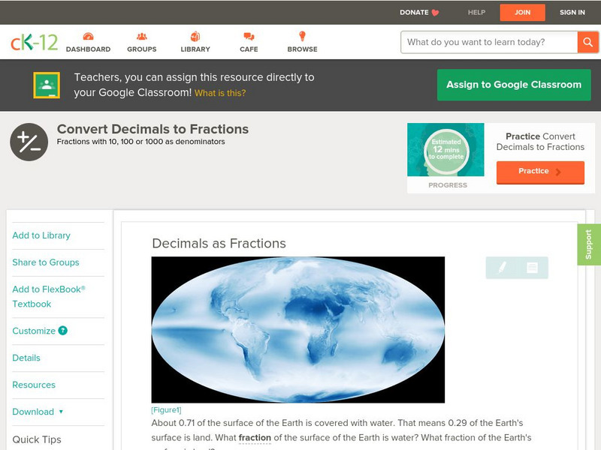Click the Customize link
This screenshot has height=450, width=601.
click(34, 331)
